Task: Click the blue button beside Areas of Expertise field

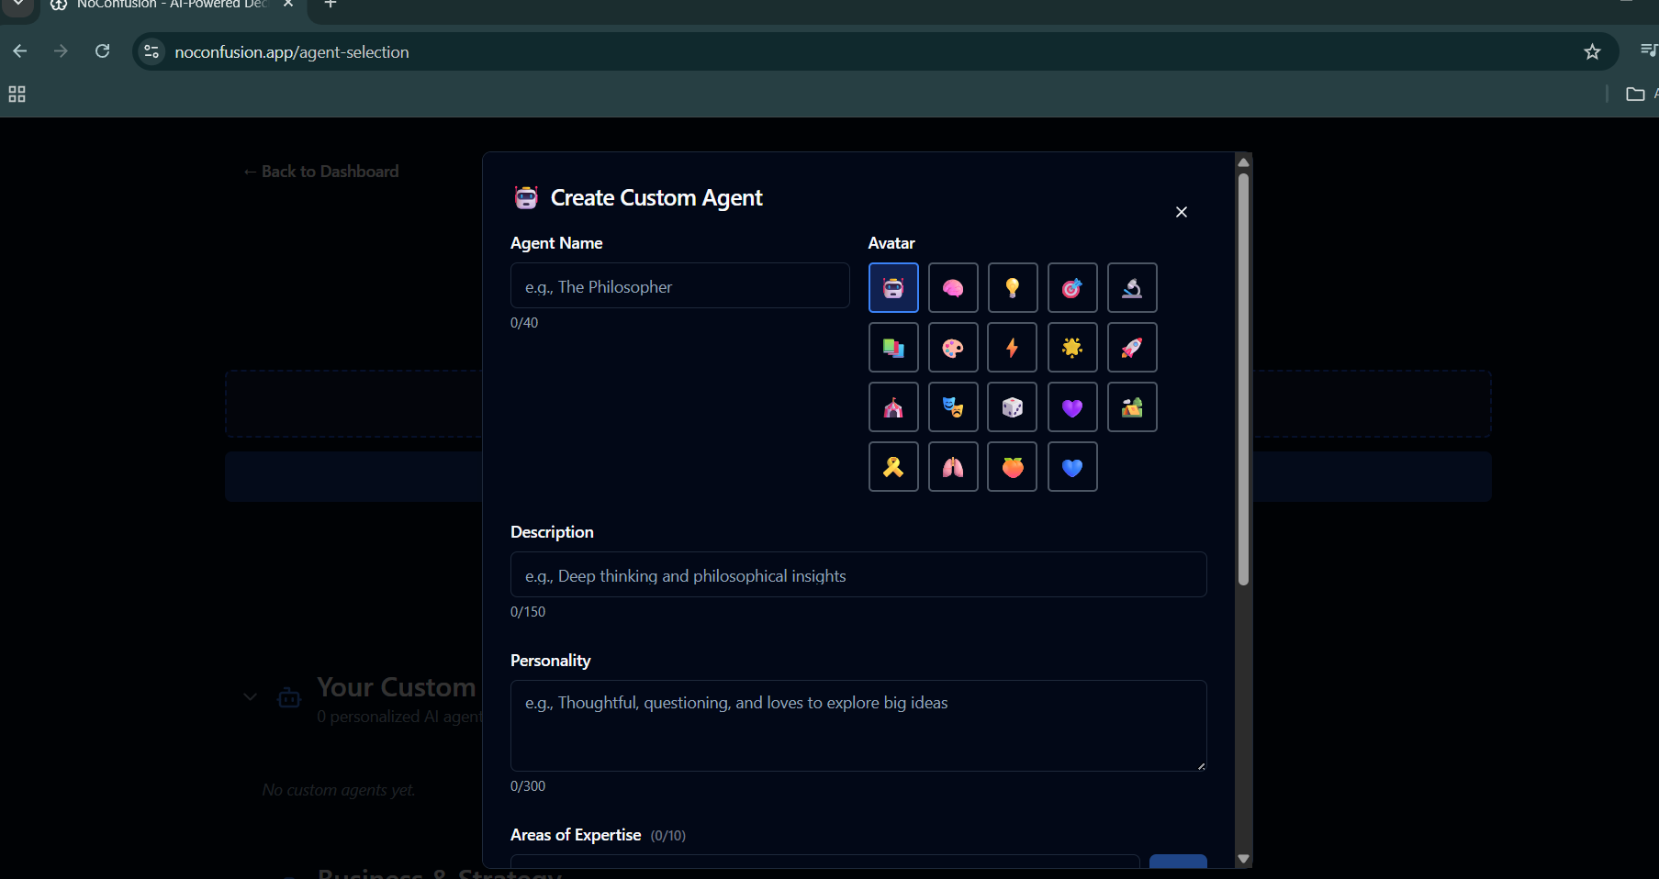Action: tap(1178, 862)
